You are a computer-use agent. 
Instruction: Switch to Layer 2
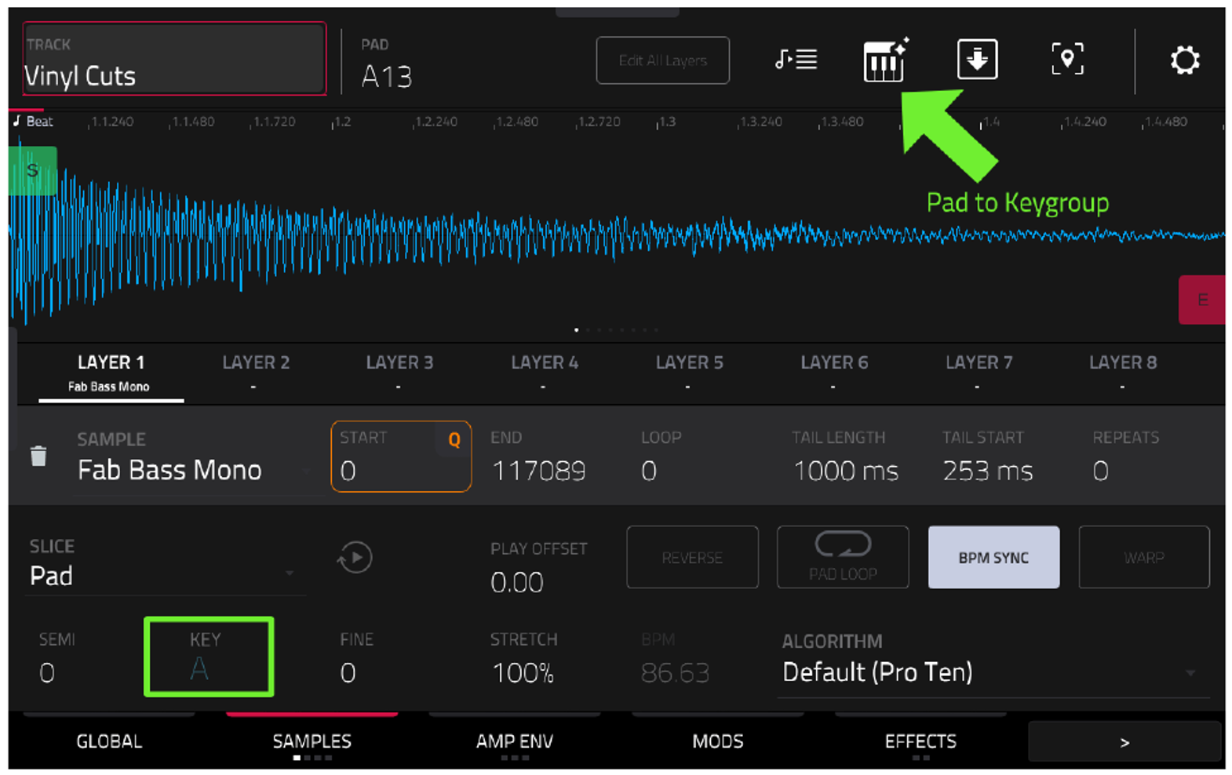click(x=256, y=373)
